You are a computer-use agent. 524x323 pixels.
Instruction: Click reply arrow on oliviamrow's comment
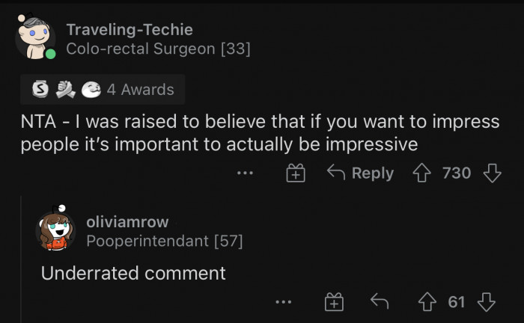379,302
